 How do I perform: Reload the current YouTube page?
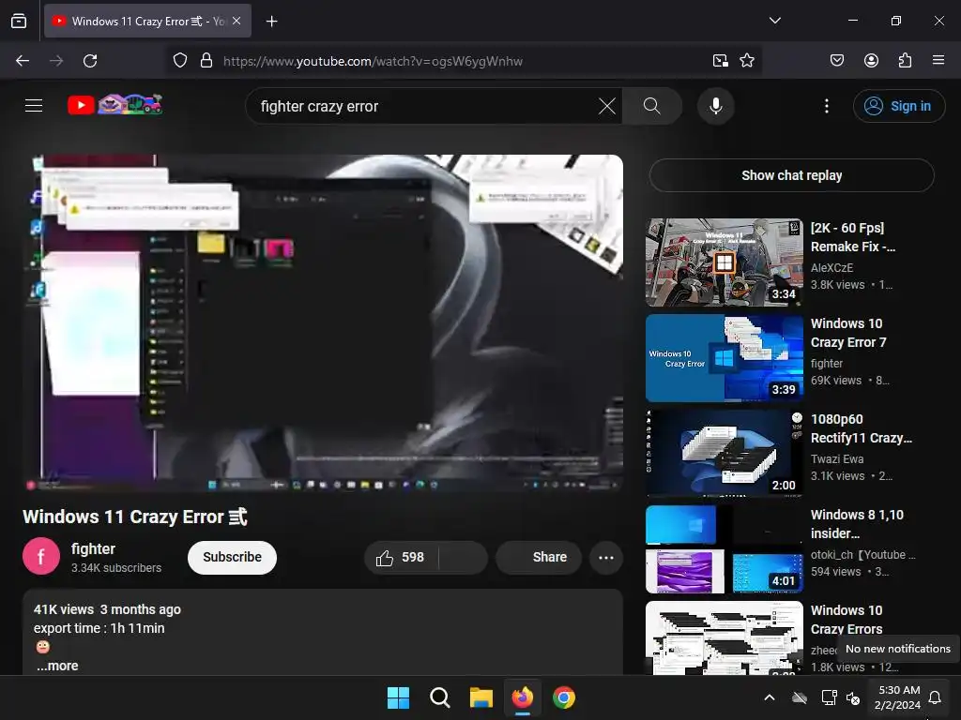(x=90, y=61)
